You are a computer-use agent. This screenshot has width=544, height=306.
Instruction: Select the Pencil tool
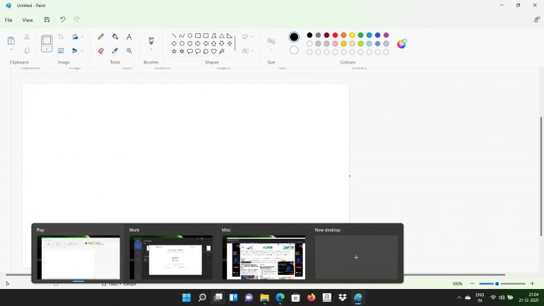(x=101, y=37)
